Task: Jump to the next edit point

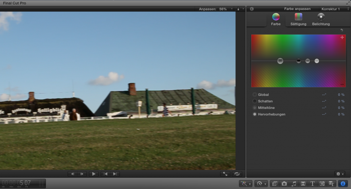Action: tap(115, 174)
